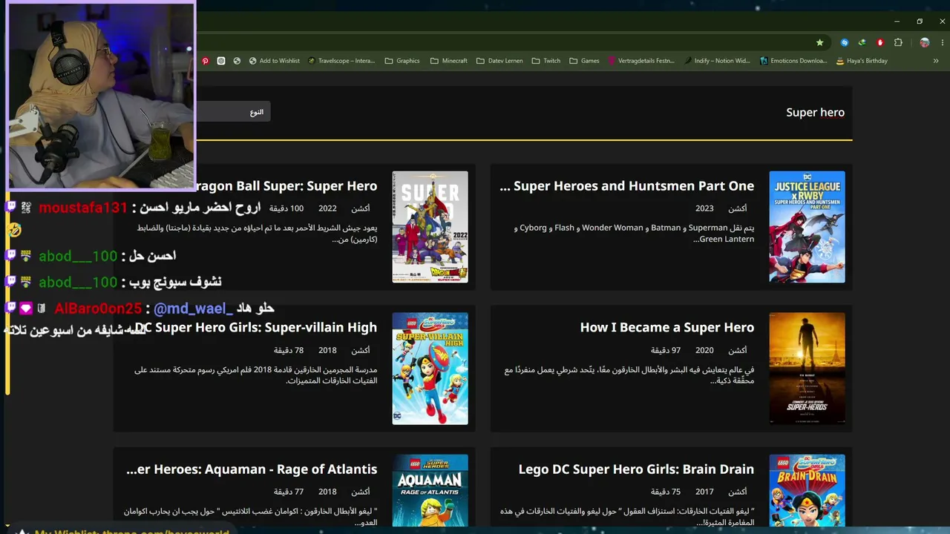
Task: Open the Travelscope bookmark
Action: click(x=341, y=61)
